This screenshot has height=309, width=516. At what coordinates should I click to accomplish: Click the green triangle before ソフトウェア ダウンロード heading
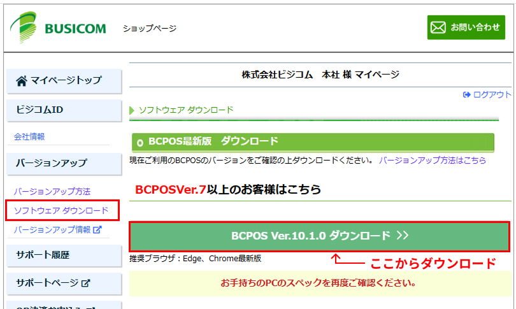pos(133,110)
